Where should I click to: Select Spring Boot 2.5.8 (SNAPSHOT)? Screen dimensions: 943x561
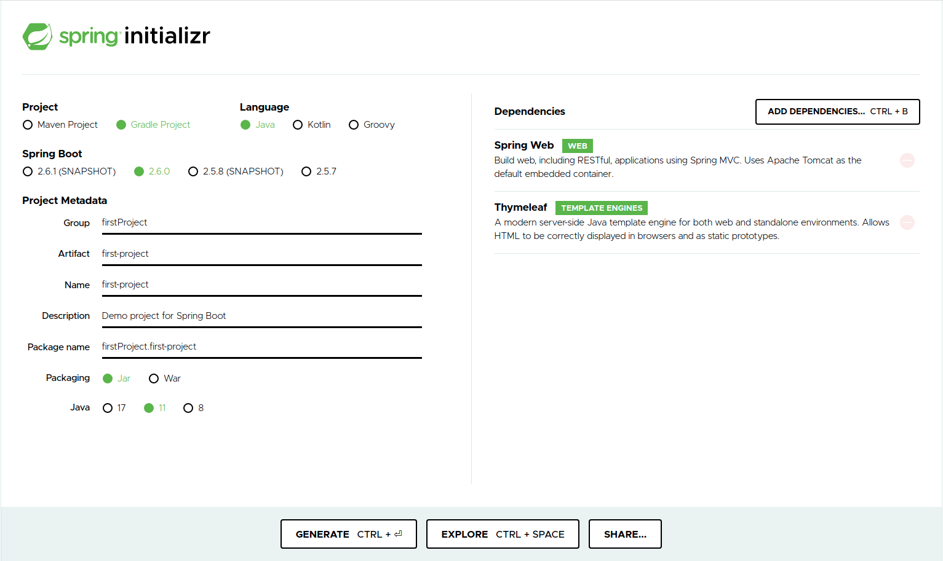(236, 171)
